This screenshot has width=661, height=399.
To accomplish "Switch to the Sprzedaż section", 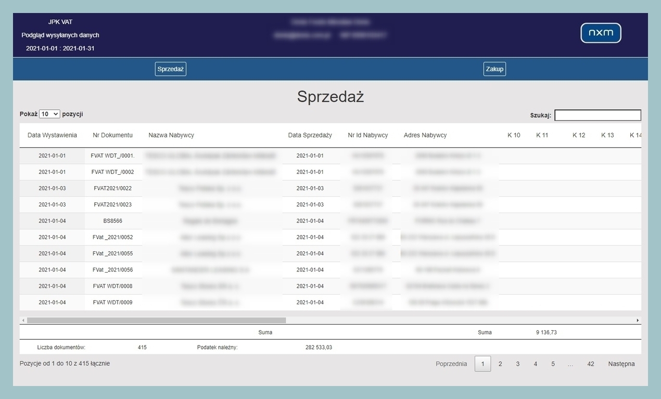I will 170,69.
